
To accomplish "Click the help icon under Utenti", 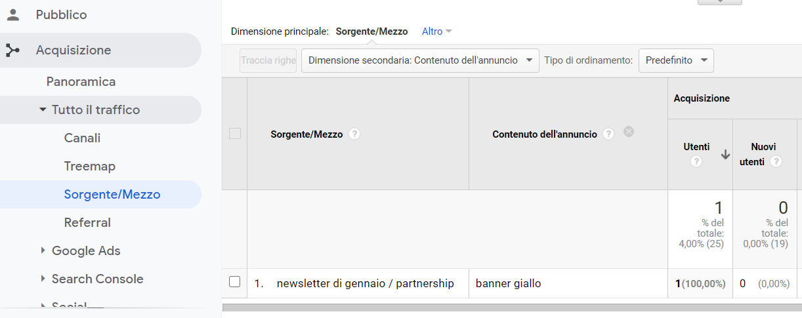I will 696,161.
